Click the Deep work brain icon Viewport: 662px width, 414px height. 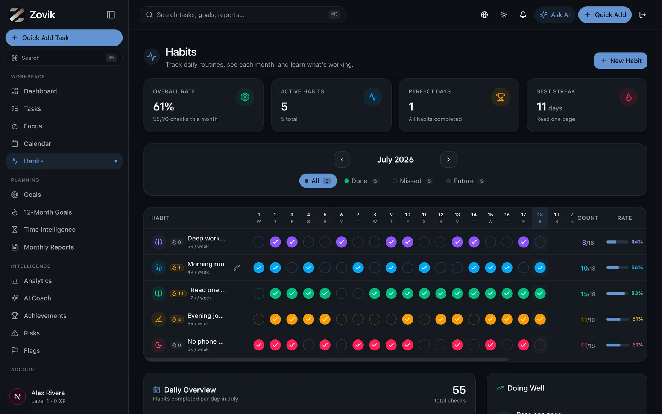[159, 242]
